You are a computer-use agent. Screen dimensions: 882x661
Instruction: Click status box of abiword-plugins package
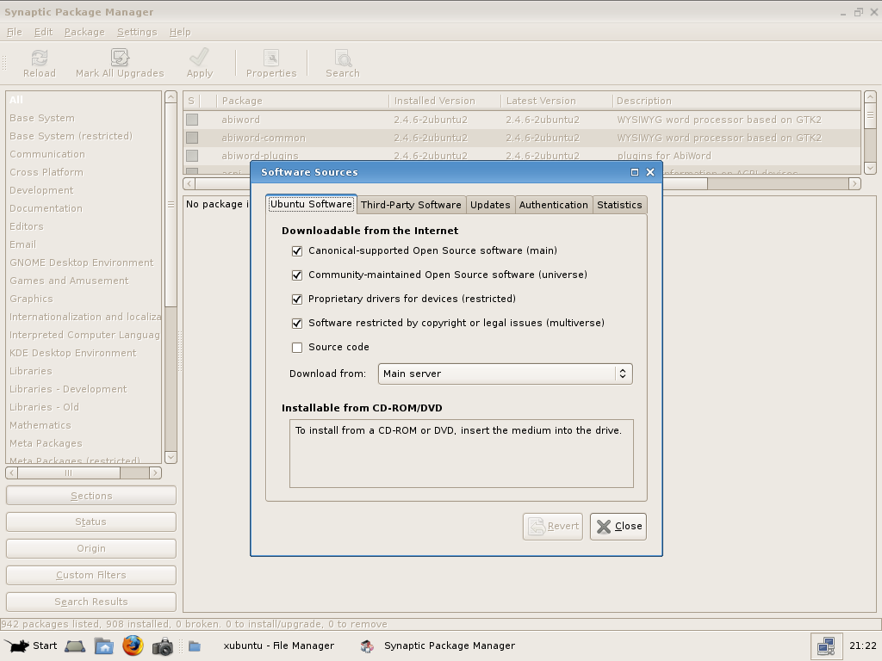192,156
